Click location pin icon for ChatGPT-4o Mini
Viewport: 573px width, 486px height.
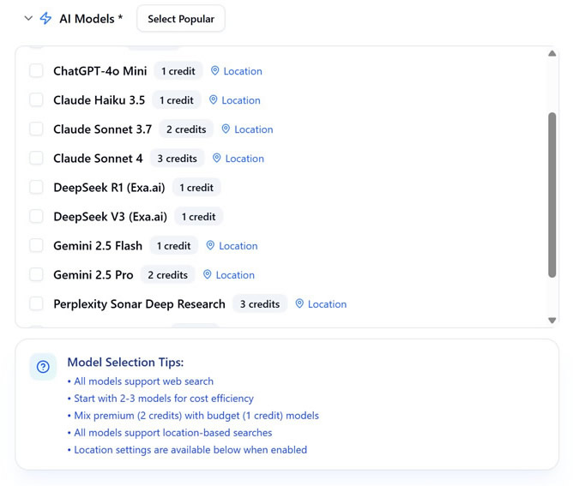click(214, 71)
